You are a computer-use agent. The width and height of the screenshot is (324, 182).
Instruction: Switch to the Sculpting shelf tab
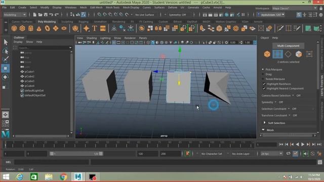(67, 21)
